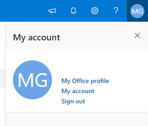Select the highlighted gray row left of pane
The height and width of the screenshot is (126, 148).
(3, 79)
